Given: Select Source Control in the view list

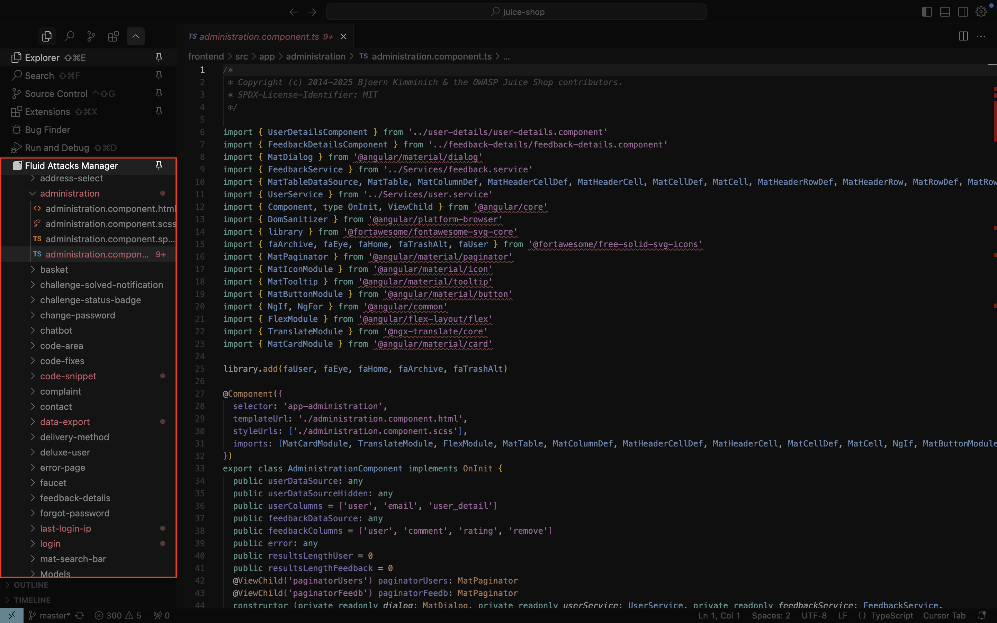Looking at the screenshot, I should (88, 93).
